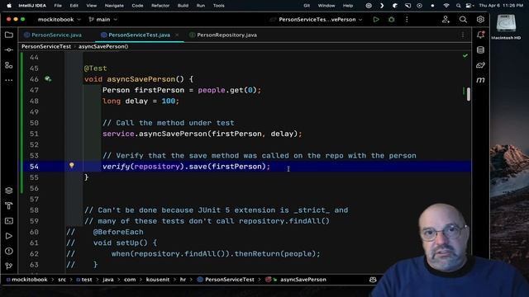Open editor tabs options vertical dots
The image size is (529, 297).
[463, 35]
